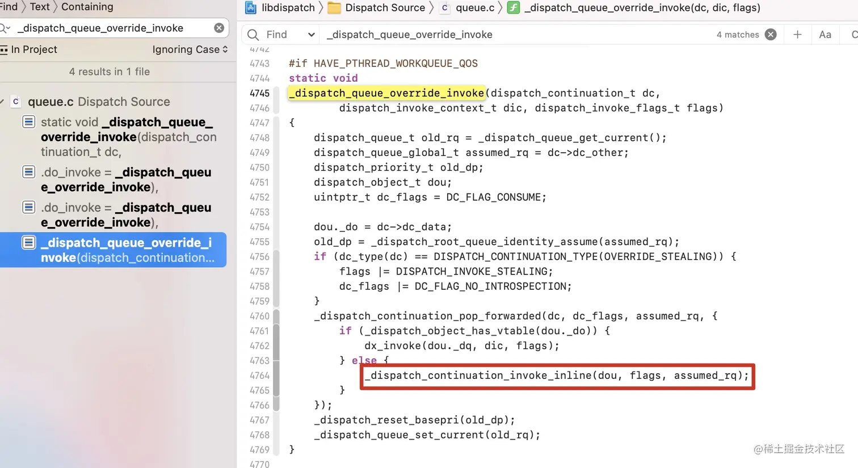Click the Dispatch Source folder icon in breadcrumb
The height and width of the screenshot is (468, 858).
click(334, 7)
